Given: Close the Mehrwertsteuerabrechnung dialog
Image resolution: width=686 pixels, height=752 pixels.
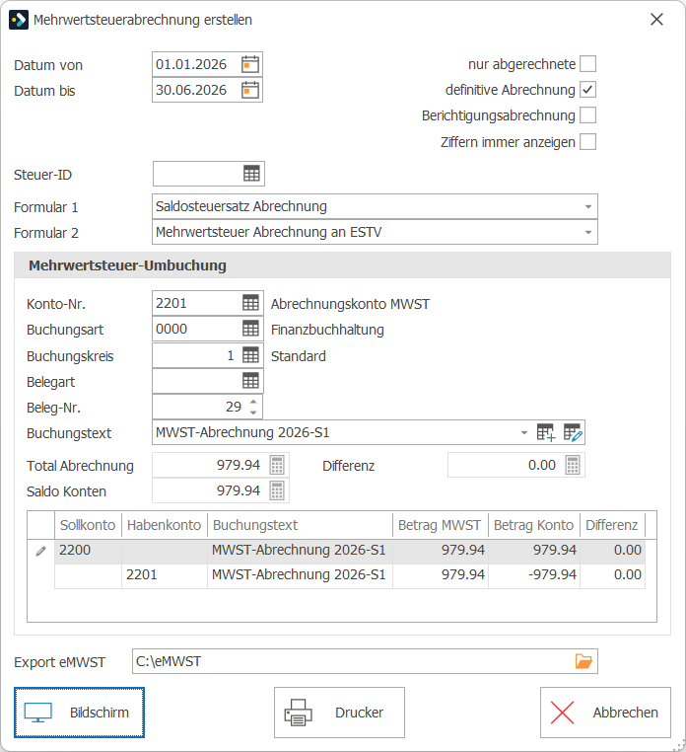Looking at the screenshot, I should tap(656, 20).
